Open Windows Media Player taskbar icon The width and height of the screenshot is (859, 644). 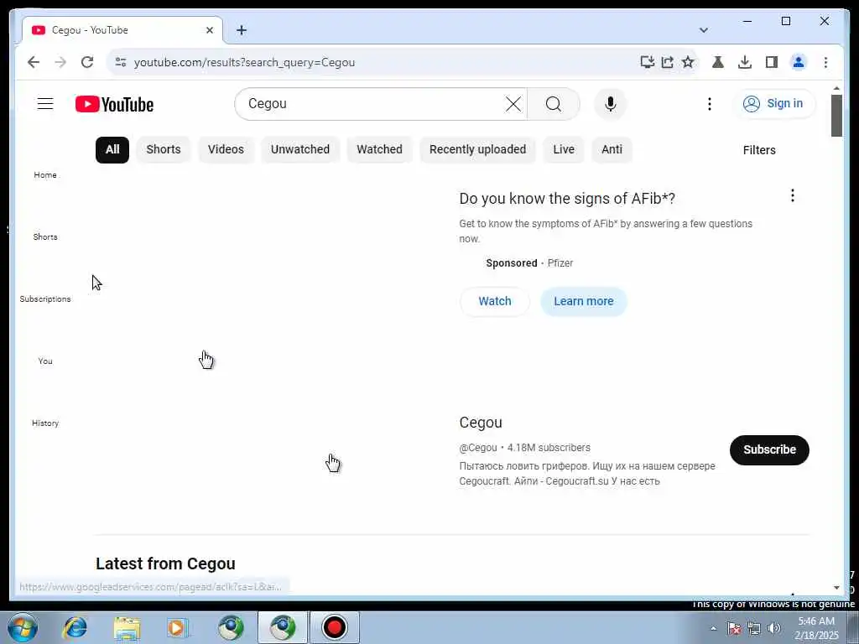click(178, 627)
